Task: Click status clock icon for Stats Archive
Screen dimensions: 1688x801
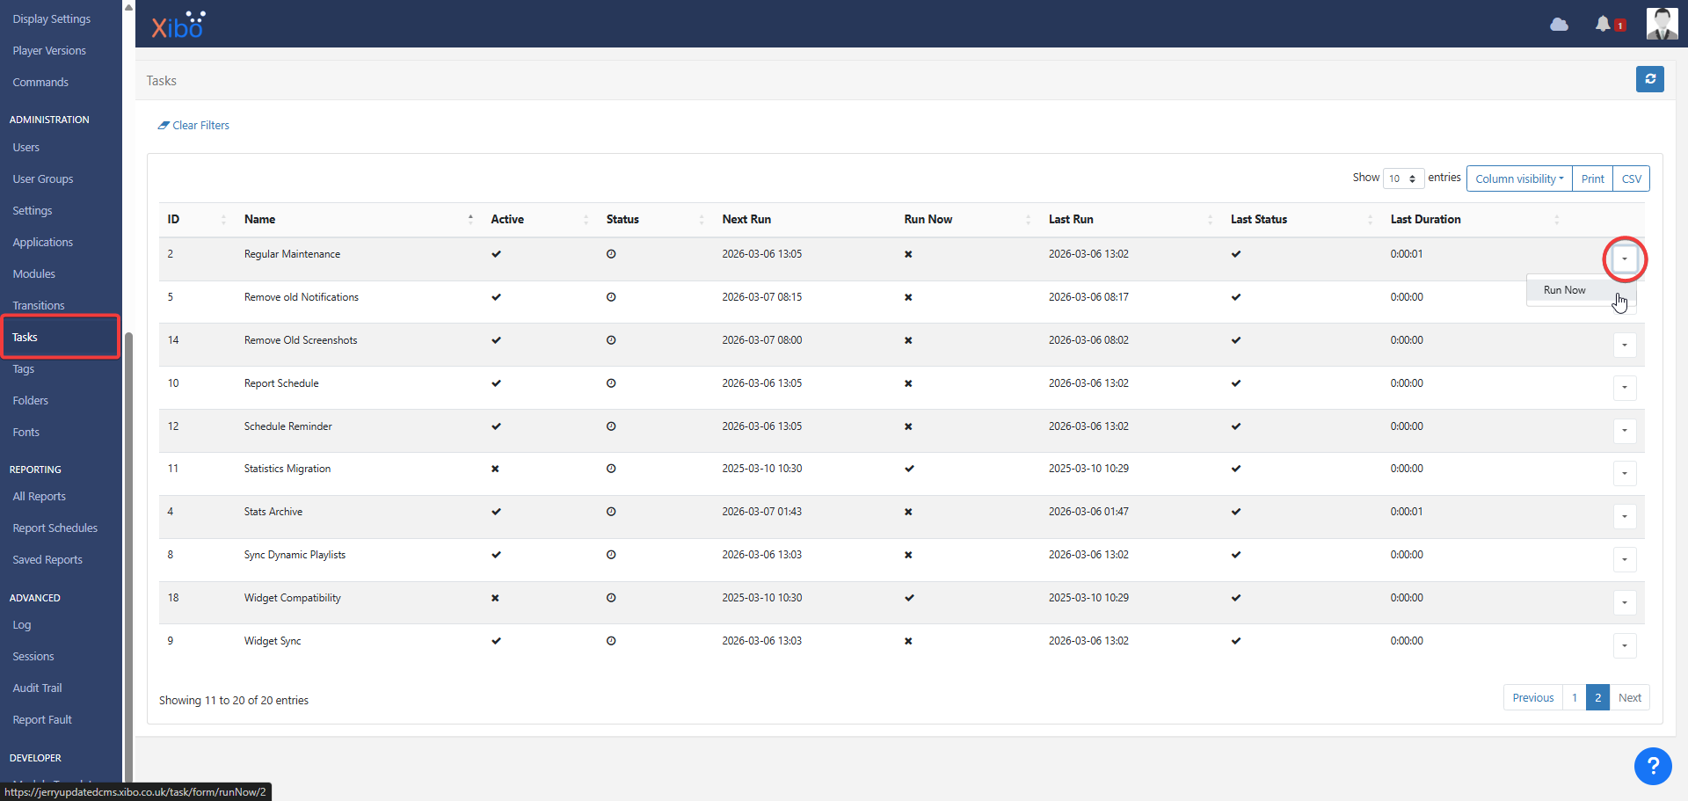Action: coord(611,512)
